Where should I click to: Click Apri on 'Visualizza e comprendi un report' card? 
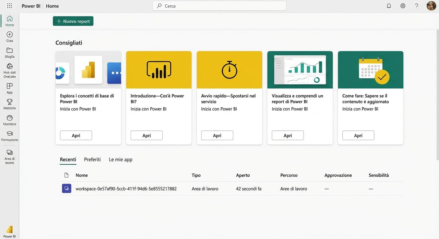pos(288,135)
